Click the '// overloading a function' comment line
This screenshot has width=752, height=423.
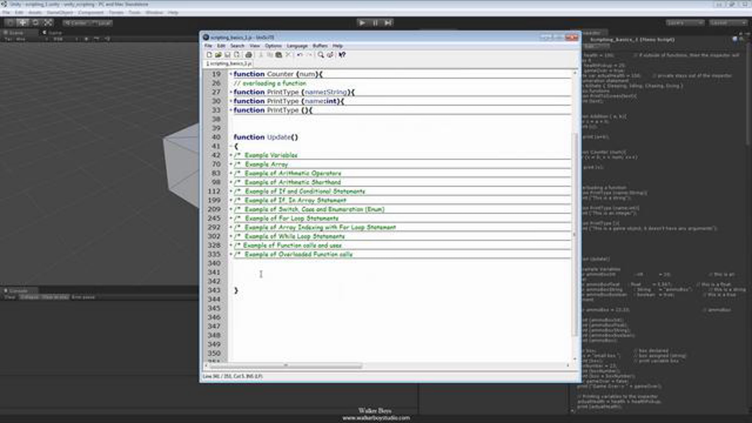tap(270, 83)
